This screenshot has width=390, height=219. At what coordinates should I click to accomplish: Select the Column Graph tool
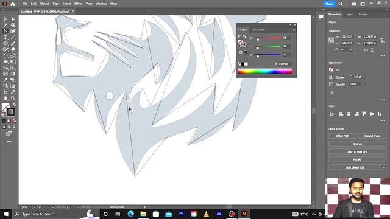pos(13,86)
